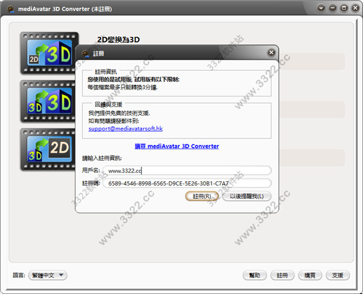Open the 2D to 3D conversion mode
The height and width of the screenshot is (294, 363).
point(50,53)
